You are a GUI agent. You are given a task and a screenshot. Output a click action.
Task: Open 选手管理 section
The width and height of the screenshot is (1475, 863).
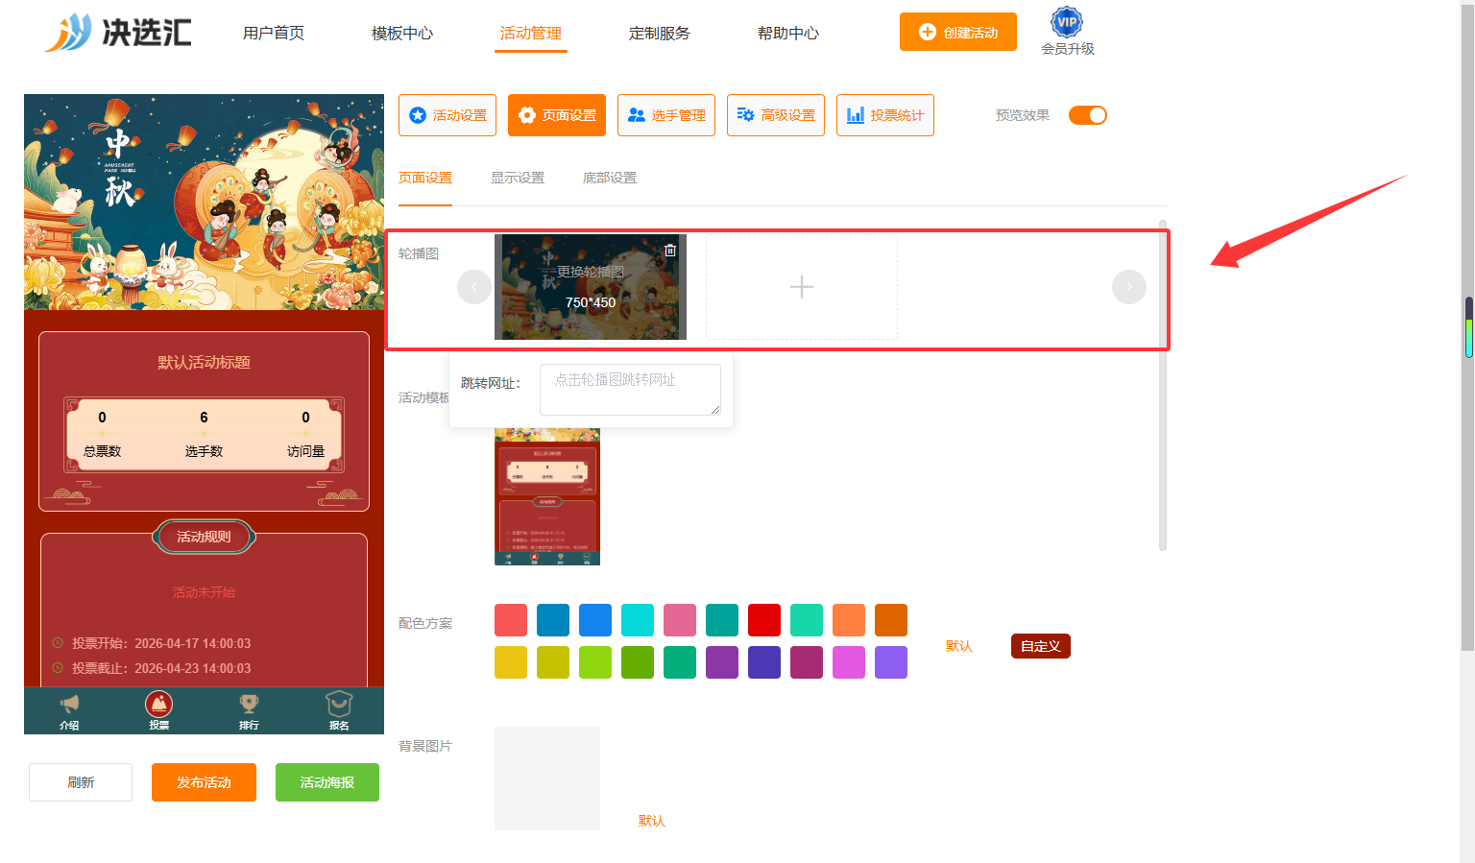666,115
